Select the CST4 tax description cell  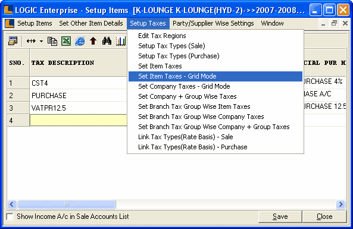[79, 83]
